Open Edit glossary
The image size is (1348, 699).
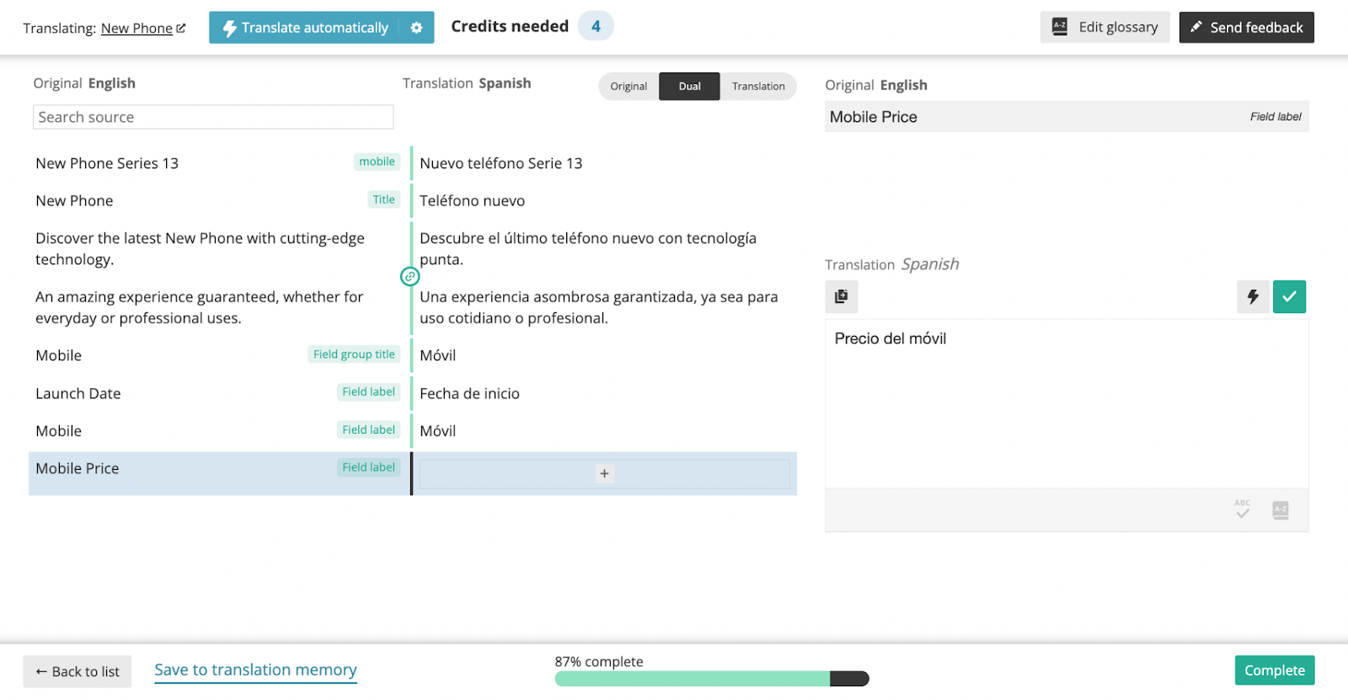[1105, 27]
